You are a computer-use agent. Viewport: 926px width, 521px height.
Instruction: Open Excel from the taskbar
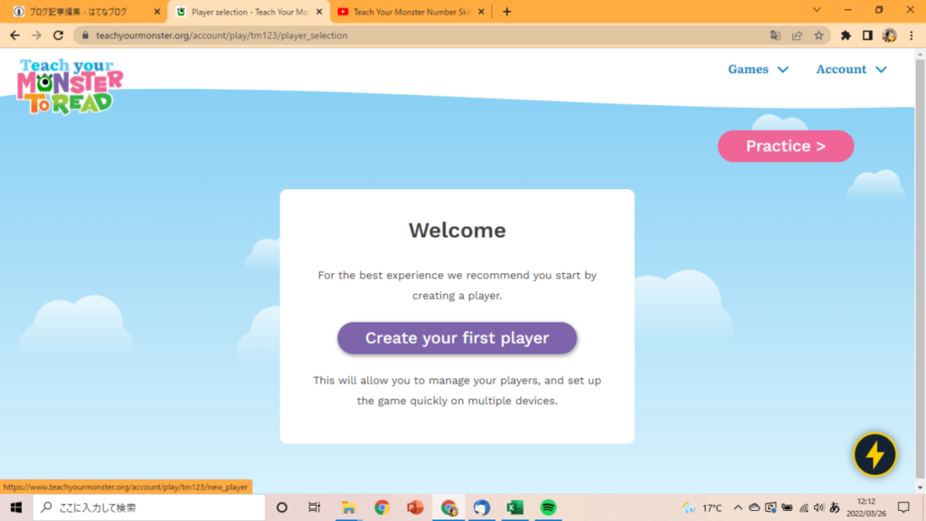point(515,507)
